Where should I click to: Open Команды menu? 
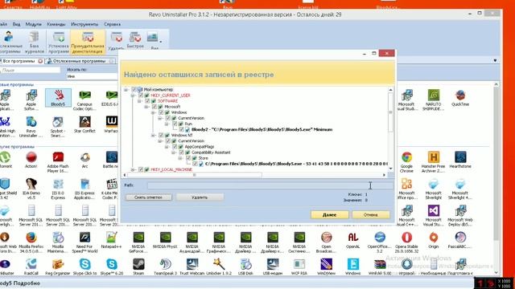tap(56, 24)
